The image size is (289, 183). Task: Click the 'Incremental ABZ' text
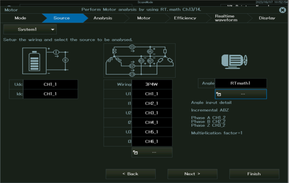click(x=210, y=110)
